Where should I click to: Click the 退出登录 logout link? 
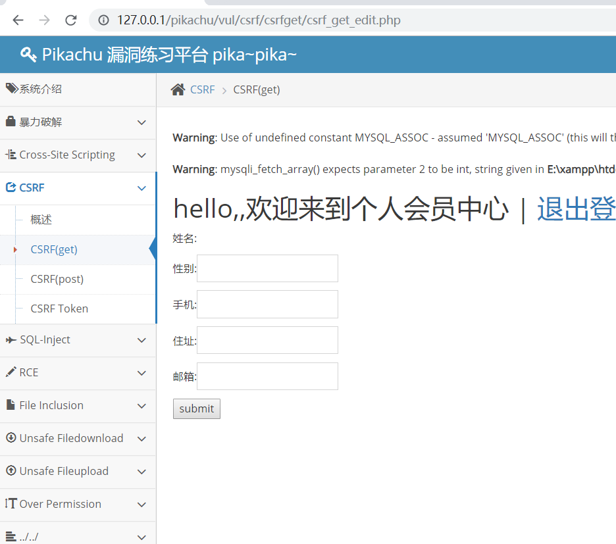coord(577,209)
